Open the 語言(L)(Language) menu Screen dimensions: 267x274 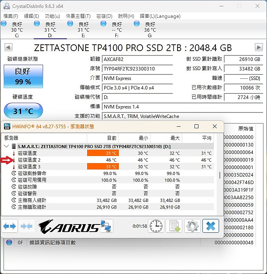pos(160,16)
